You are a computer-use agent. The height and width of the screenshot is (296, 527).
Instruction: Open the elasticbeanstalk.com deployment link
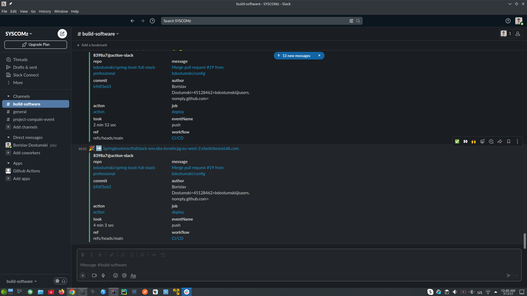tap(171, 148)
